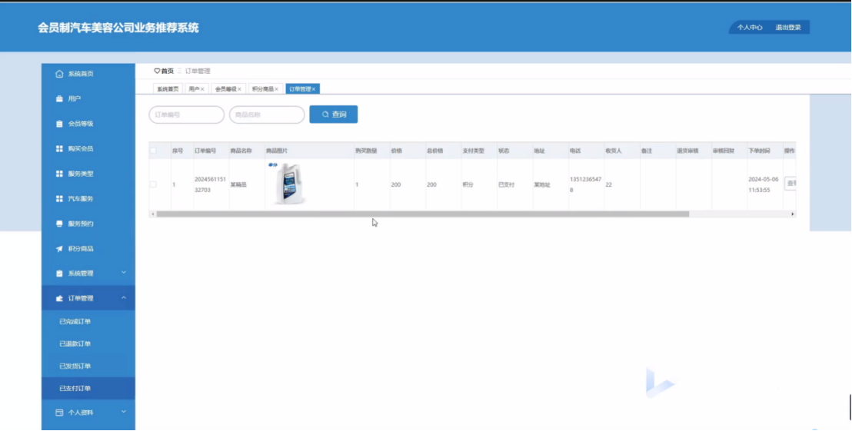Click the 某精品 product name cell
The image size is (852, 431).
(238, 184)
